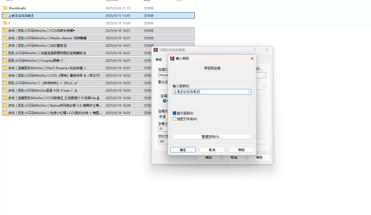Click the 上老王论坛当老王 folder icon
The width and height of the screenshot is (371, 215).
[5, 15]
